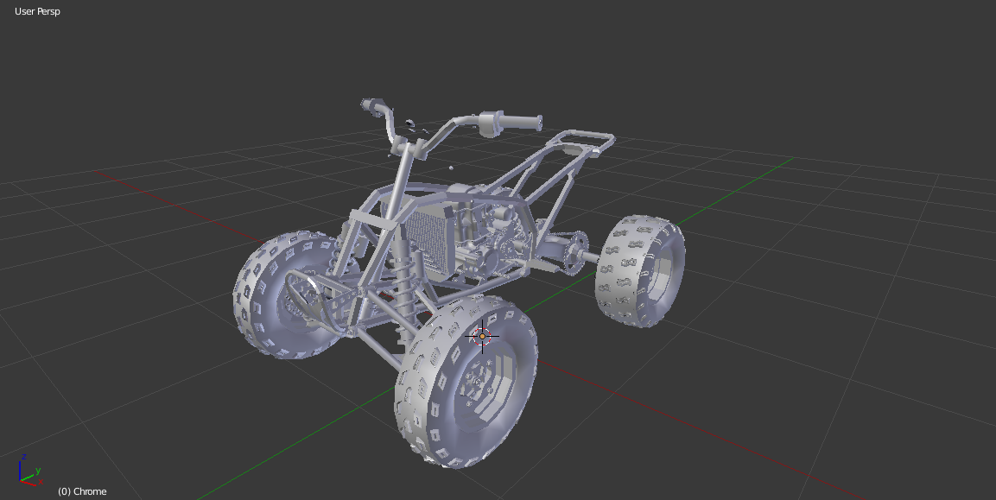Click the '(0) Chrome' object name label
The width and height of the screenshot is (996, 500).
pos(82,491)
